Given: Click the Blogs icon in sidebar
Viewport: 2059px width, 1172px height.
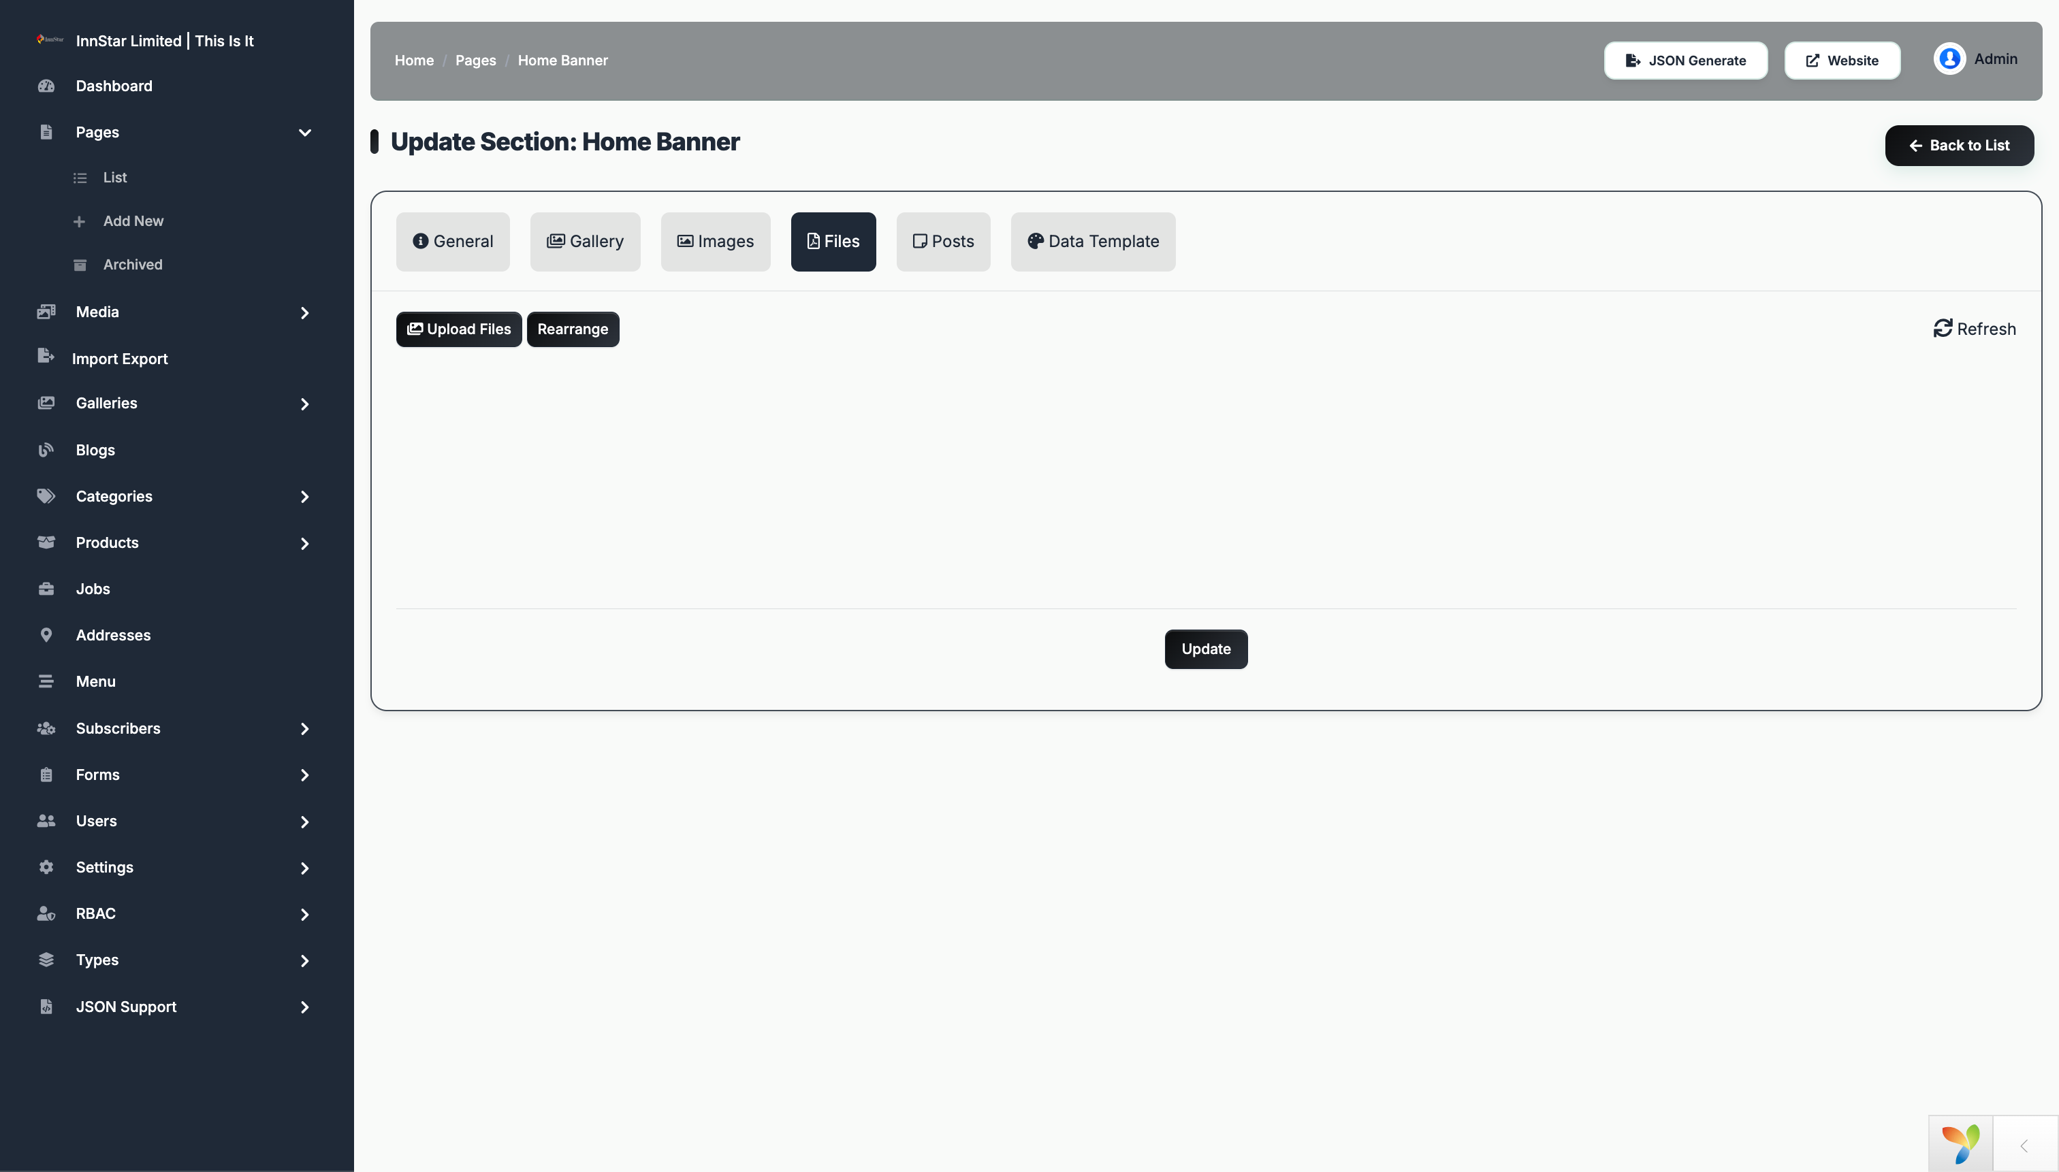Looking at the screenshot, I should tap(46, 450).
